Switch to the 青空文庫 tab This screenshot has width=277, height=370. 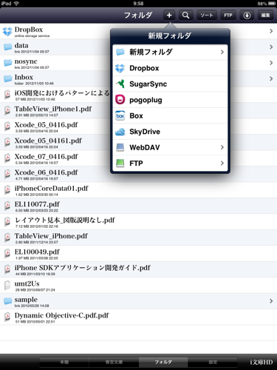coord(114,362)
